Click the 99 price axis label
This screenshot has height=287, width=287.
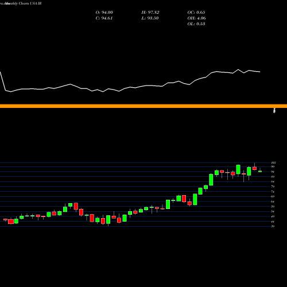[273, 166]
